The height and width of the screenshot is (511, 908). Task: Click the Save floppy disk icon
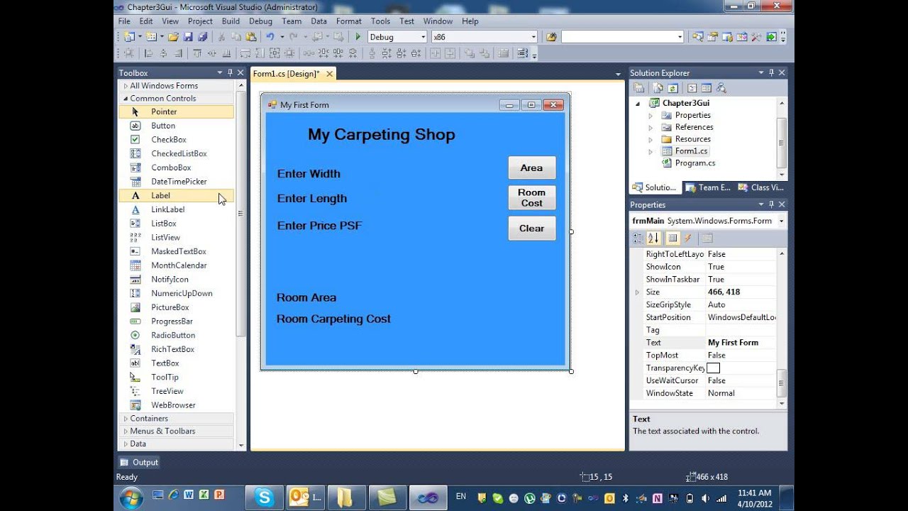[188, 37]
